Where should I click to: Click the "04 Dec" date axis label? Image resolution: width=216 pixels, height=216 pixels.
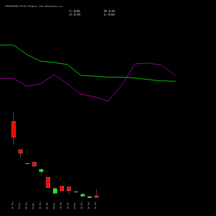[x=40, y=206]
